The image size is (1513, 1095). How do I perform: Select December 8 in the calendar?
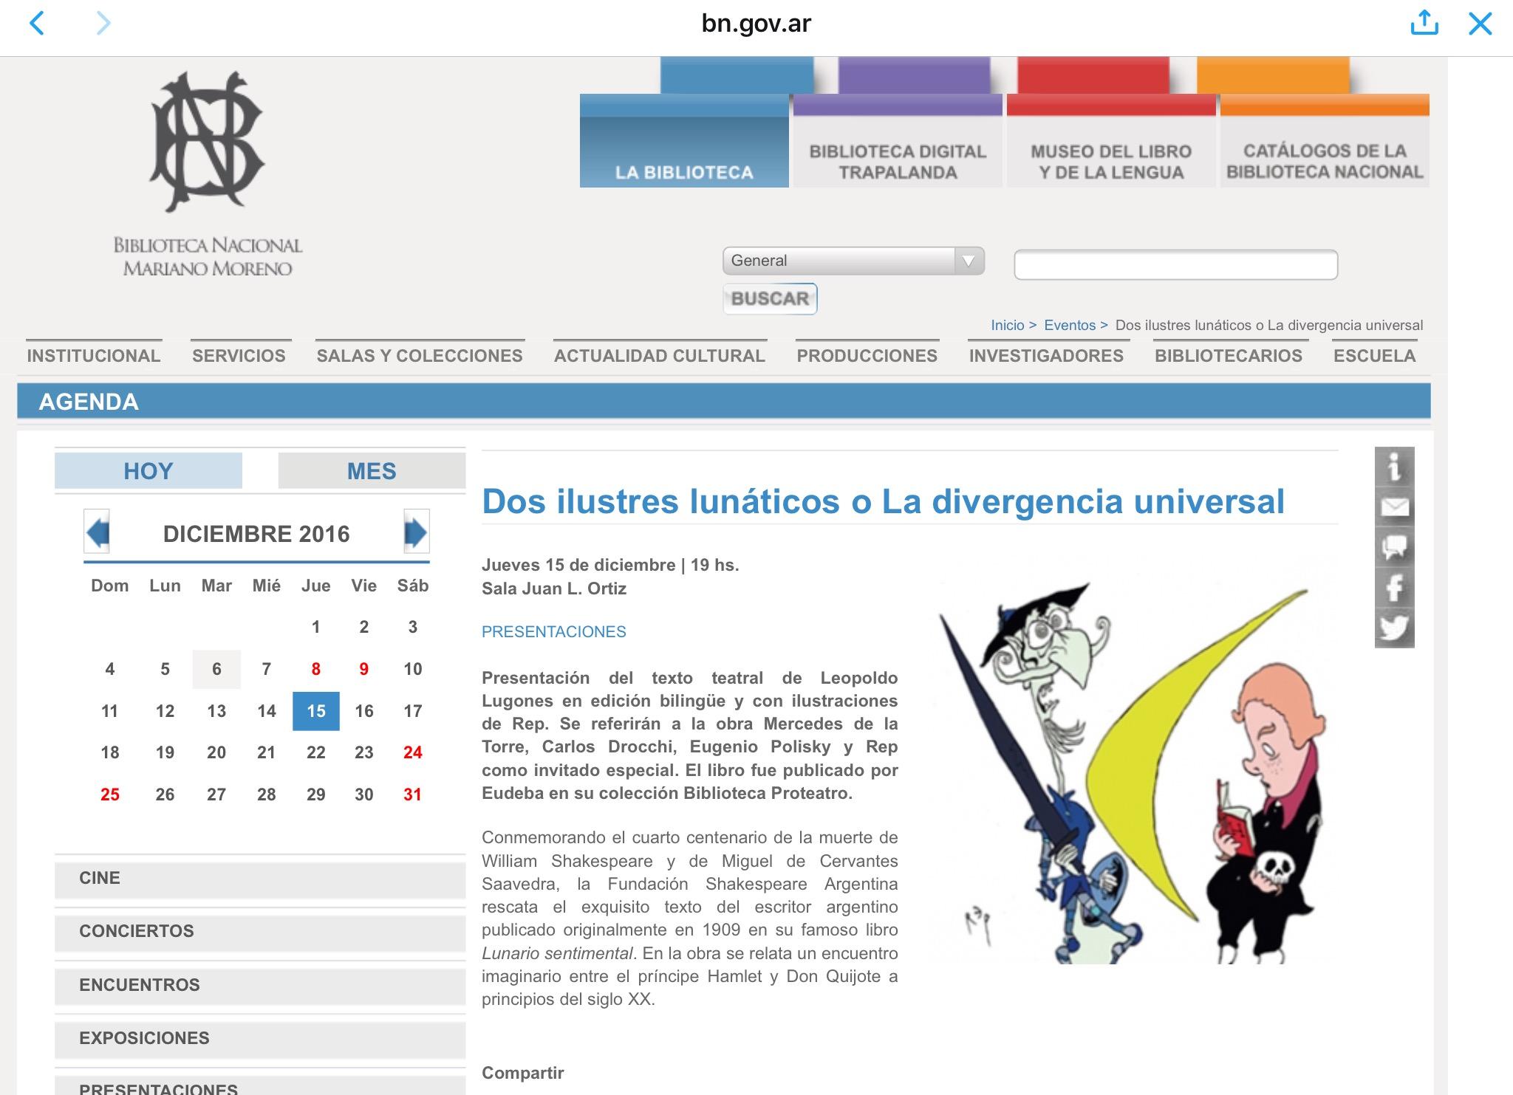(316, 669)
